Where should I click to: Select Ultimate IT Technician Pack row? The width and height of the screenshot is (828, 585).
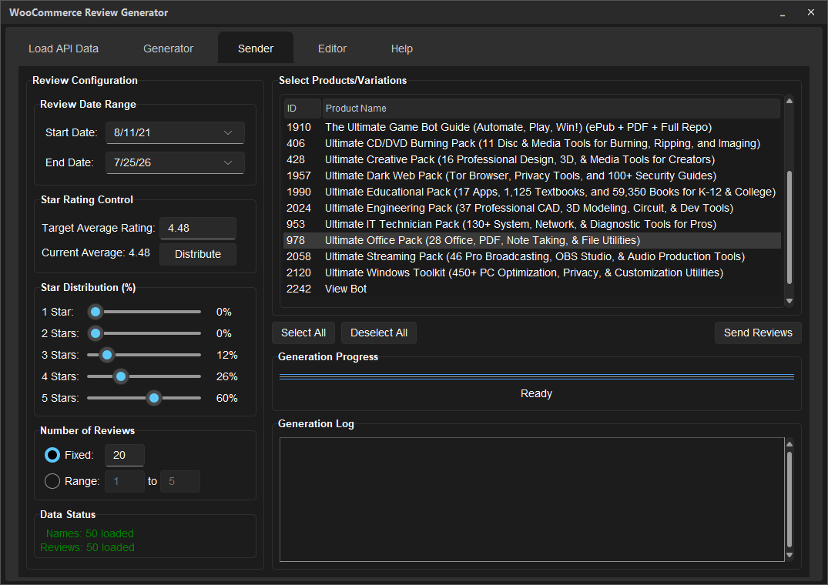tap(532, 224)
